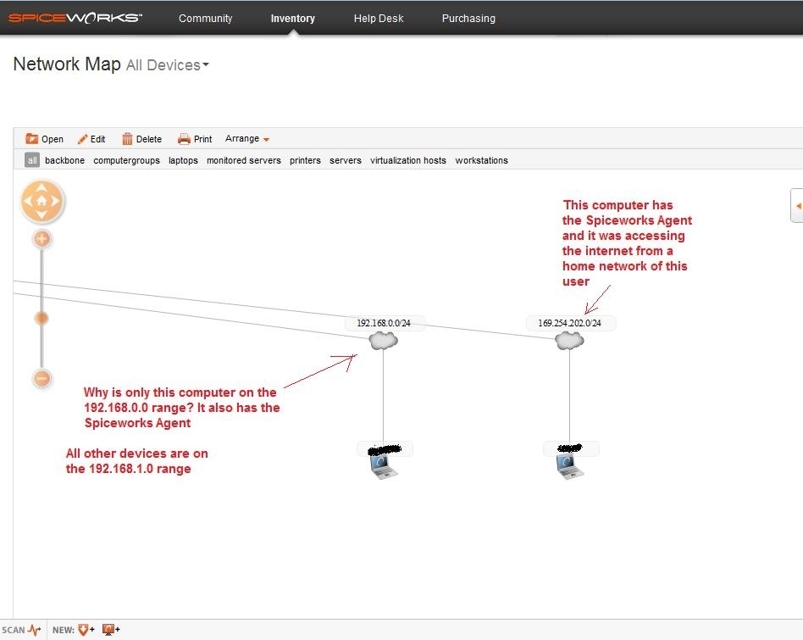Open the selected device using Open toolbar icon
Screen dimensions: 803x640
click(44, 138)
